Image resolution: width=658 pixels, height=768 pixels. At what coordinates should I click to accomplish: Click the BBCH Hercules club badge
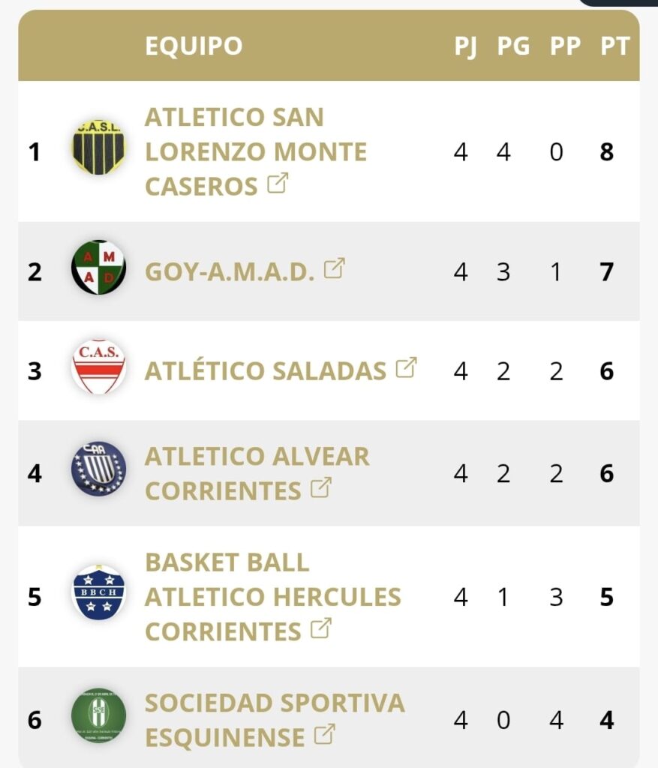(98, 592)
